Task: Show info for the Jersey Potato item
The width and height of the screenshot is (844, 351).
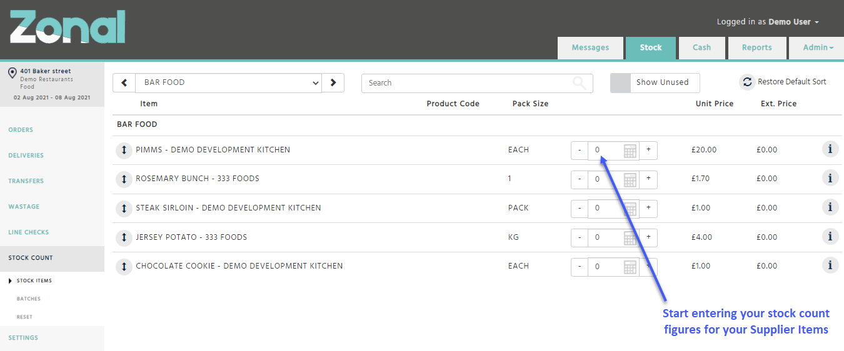Action: (830, 237)
